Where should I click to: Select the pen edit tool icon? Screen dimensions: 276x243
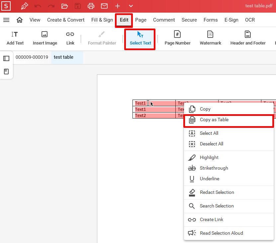coord(25,6)
